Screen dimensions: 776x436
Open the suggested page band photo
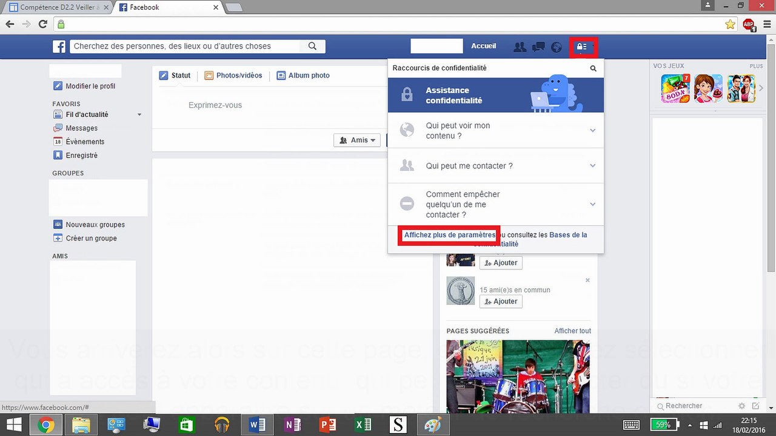coord(518,375)
